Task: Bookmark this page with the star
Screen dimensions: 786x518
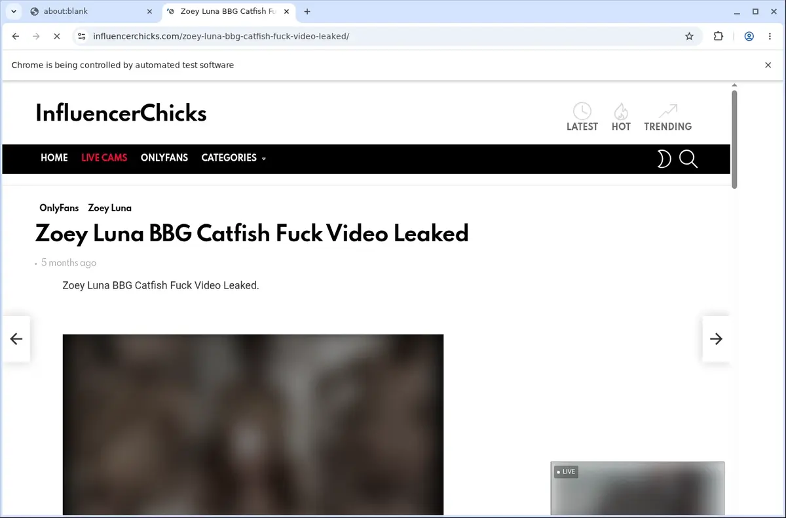Action: tap(689, 36)
